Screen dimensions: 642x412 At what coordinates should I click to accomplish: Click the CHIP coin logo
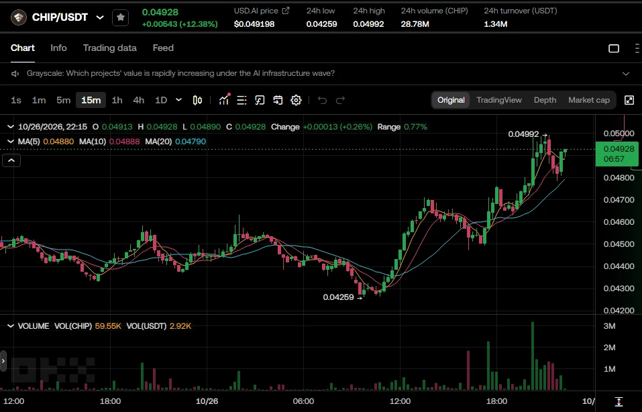click(x=18, y=17)
